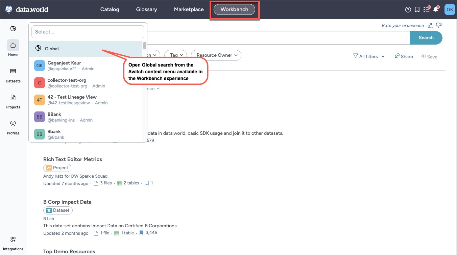Click the Dataset type badge
The image size is (457, 255).
click(x=58, y=210)
